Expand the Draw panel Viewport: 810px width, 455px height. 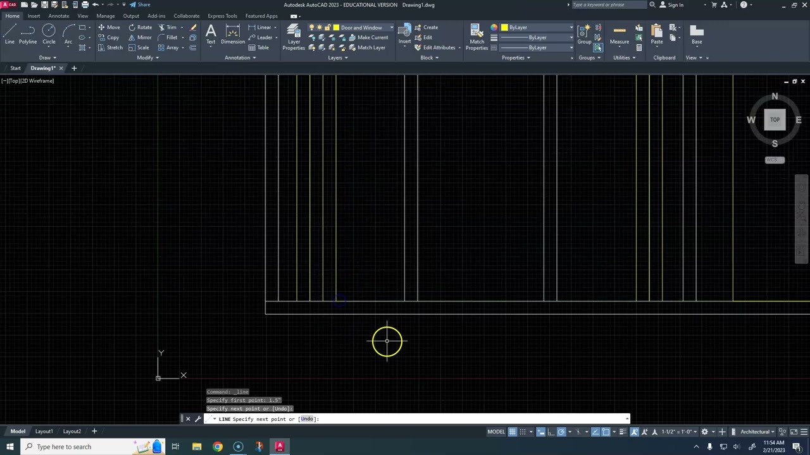[x=47, y=58]
